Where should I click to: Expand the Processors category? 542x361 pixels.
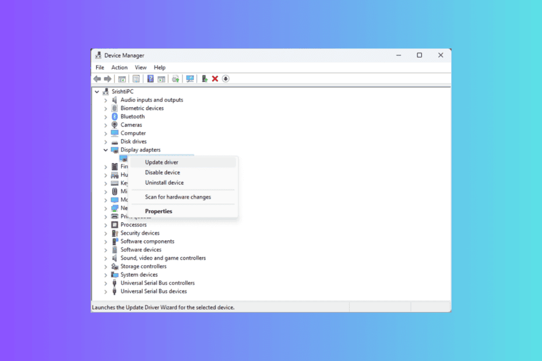click(106, 224)
